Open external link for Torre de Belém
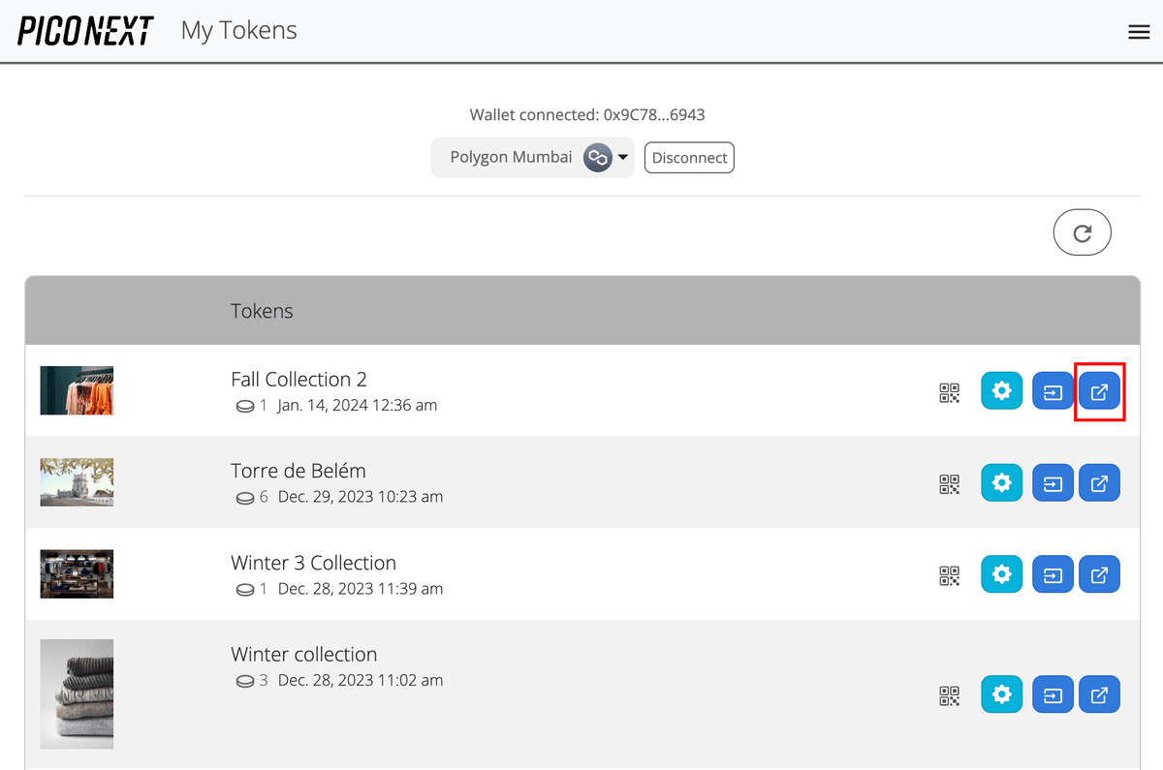The image size is (1163, 770). coord(1099,482)
